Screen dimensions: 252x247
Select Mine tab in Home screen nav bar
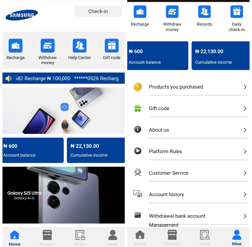(x=113, y=238)
